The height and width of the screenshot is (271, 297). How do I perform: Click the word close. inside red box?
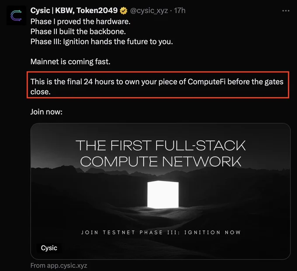pos(41,92)
